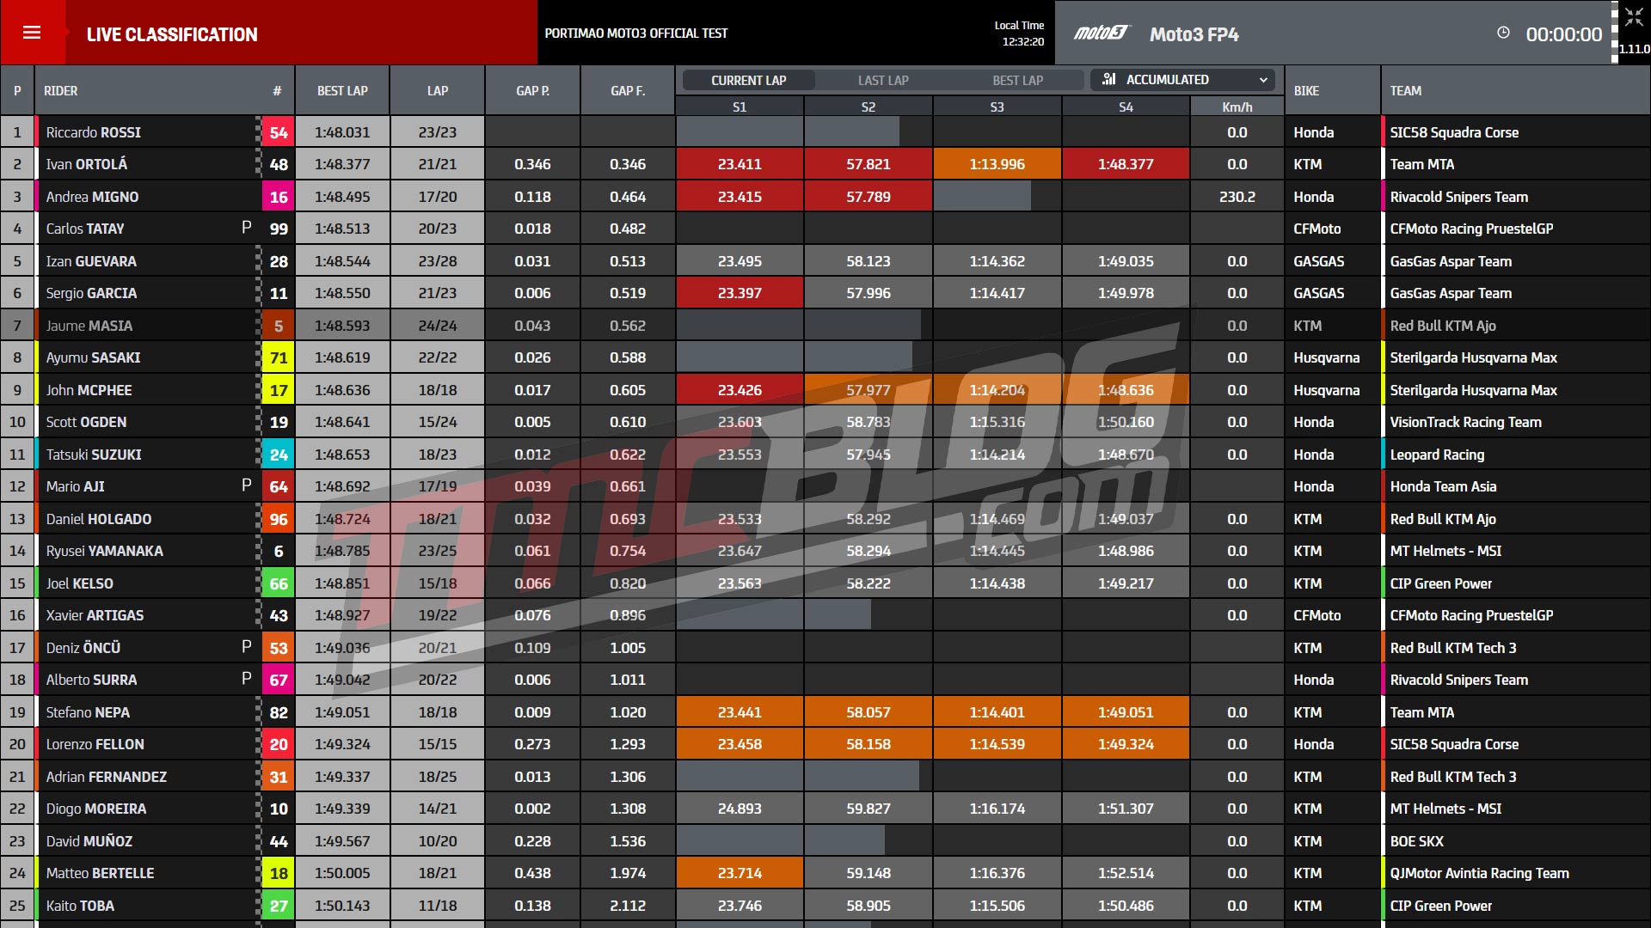1651x928 pixels.
Task: Select rider Andrea MIGNO
Action: pyautogui.click(x=92, y=197)
